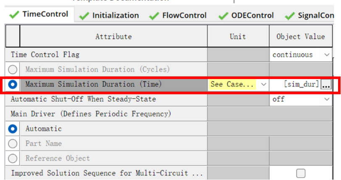Choose the Automatic main driver radio button
The image size is (341, 180).
[x=13, y=129]
